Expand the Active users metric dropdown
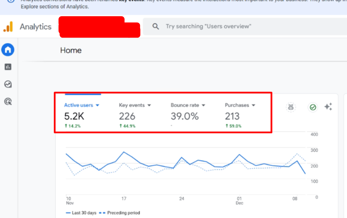This screenshot has height=218, width=347. 97,105
